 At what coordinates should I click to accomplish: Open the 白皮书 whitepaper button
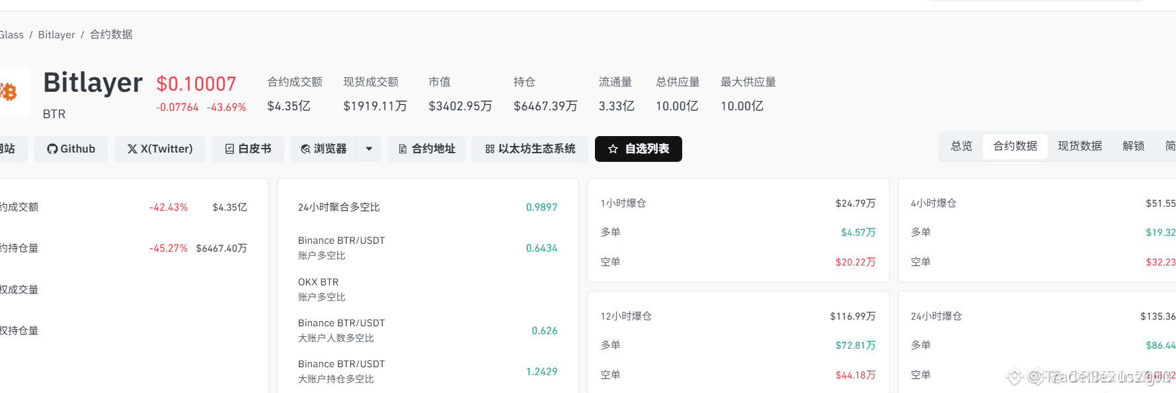(248, 149)
